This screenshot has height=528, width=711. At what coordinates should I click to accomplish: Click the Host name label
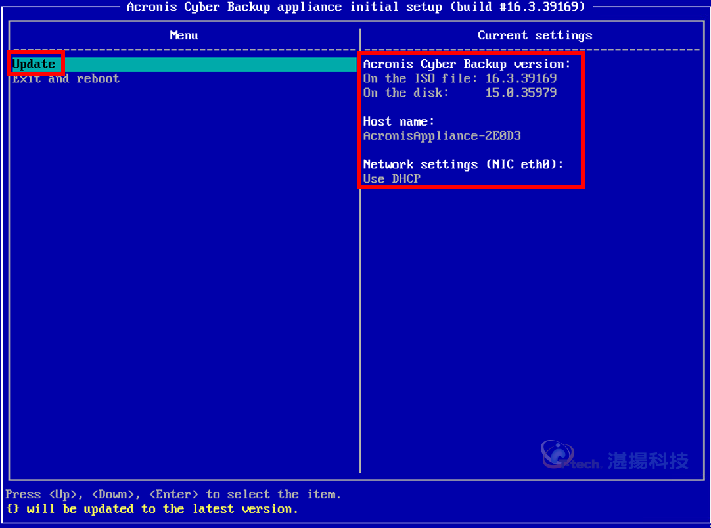[399, 122]
